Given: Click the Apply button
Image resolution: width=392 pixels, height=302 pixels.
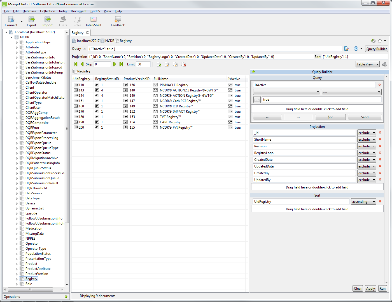Looking at the screenshot, I should click(x=370, y=289).
